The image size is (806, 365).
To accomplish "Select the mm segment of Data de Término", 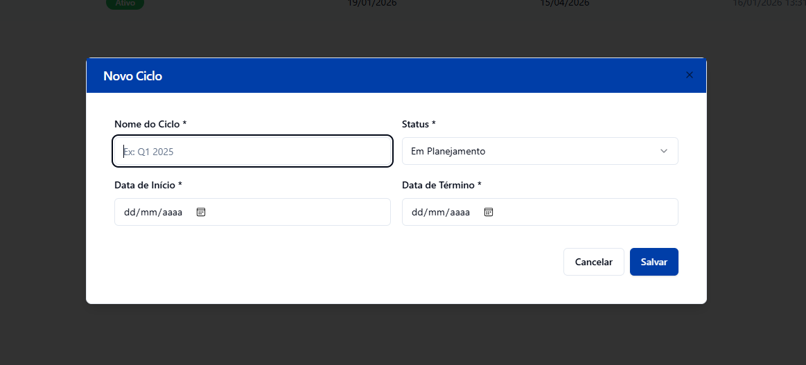I will 435,213.
